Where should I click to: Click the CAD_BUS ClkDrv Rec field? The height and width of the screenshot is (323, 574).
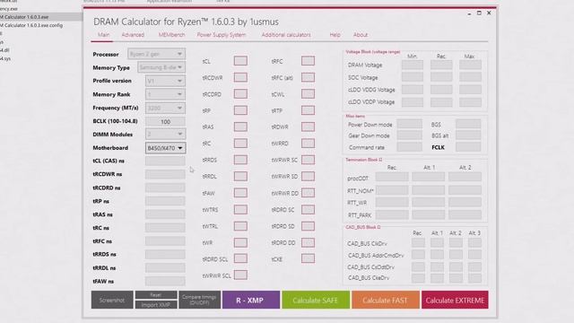418,243
